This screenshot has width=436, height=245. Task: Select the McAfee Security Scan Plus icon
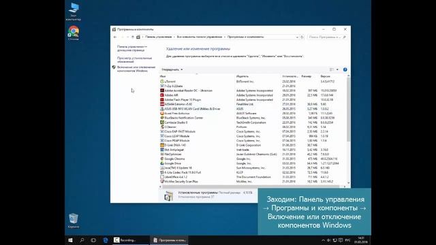[162, 182]
